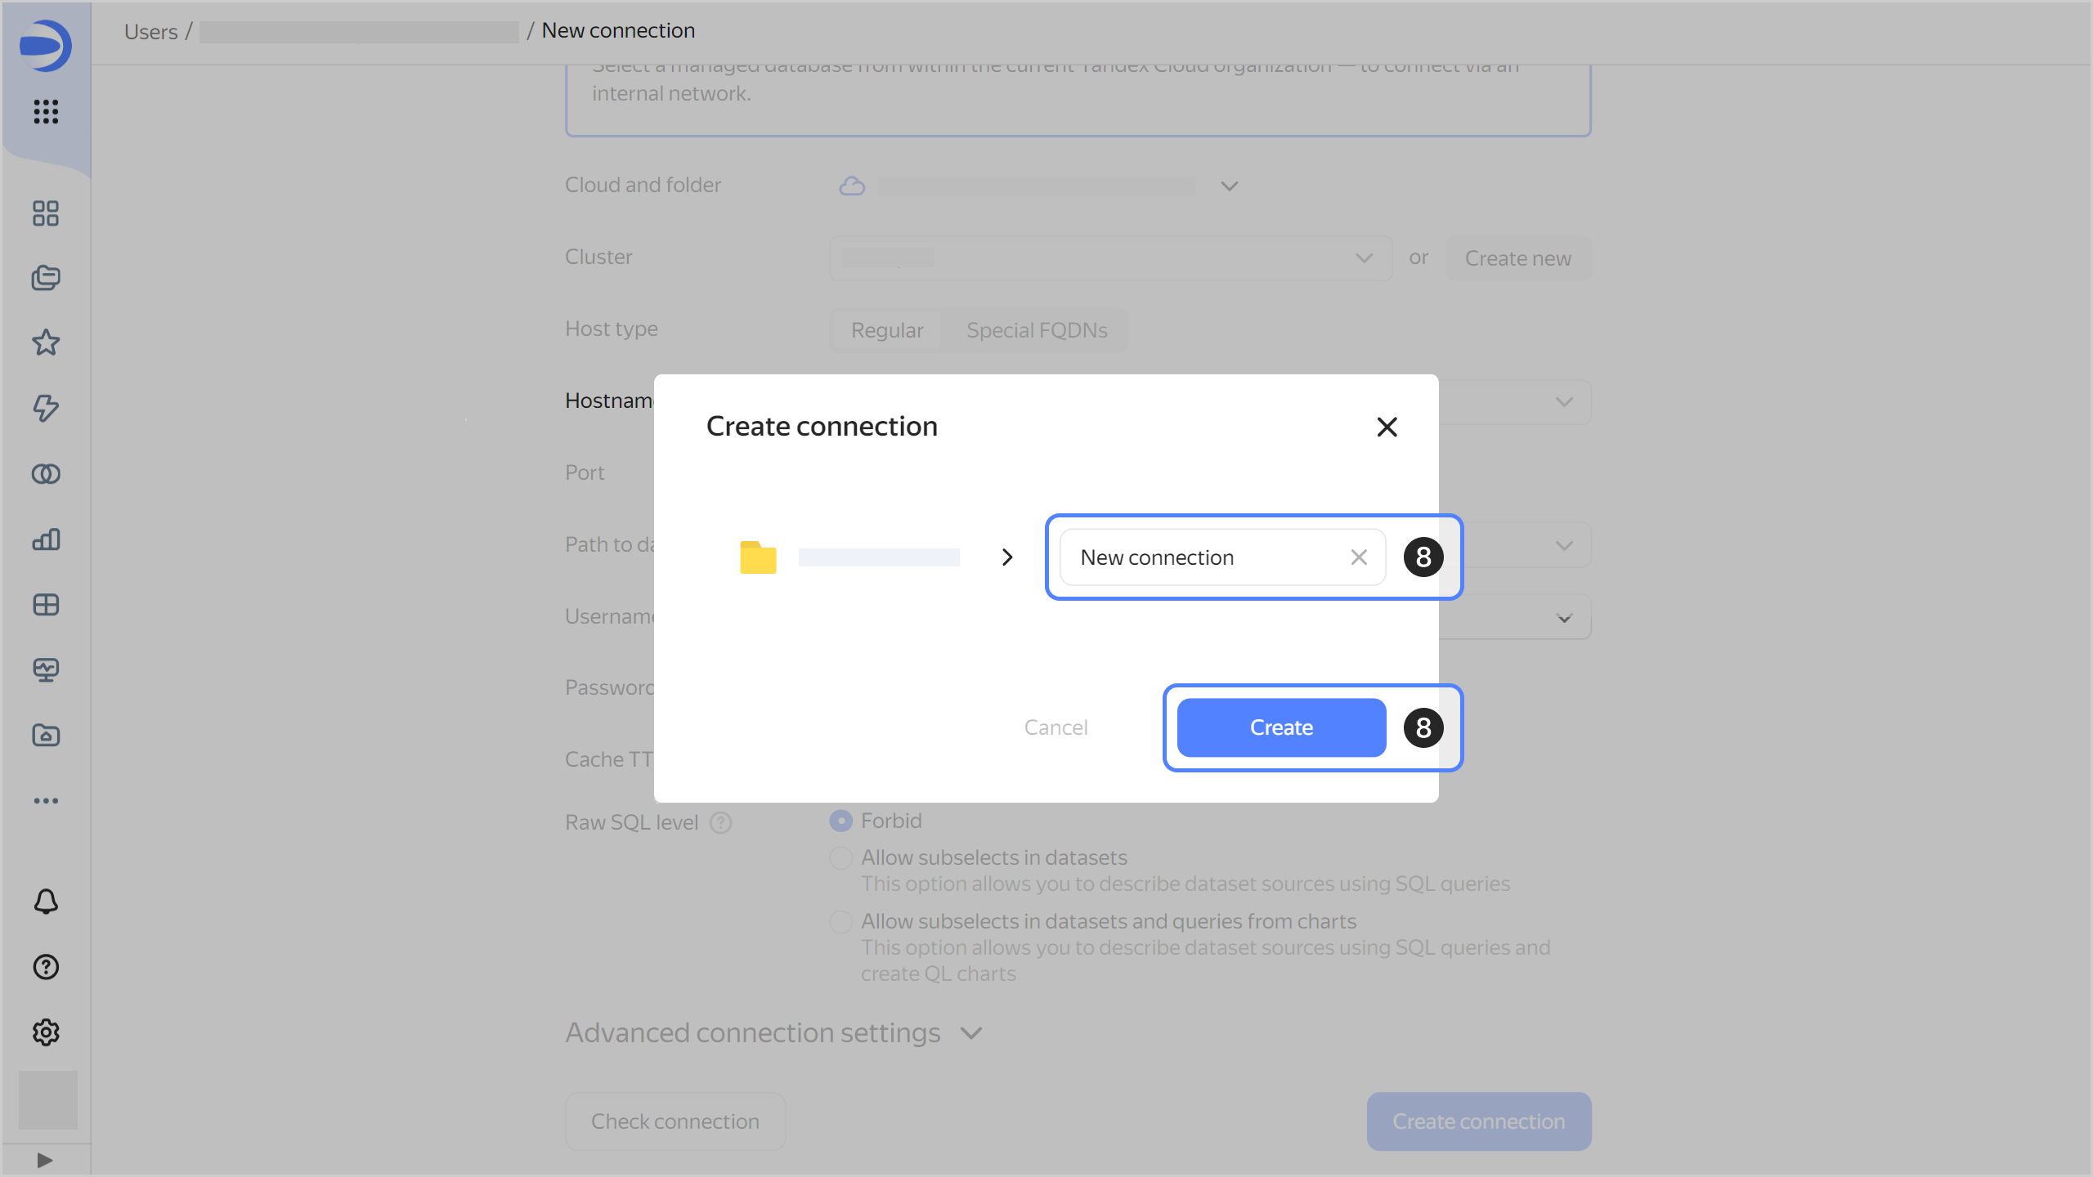The width and height of the screenshot is (2093, 1177).
Task: Switch host type to Special FQDNs
Action: point(1037,330)
